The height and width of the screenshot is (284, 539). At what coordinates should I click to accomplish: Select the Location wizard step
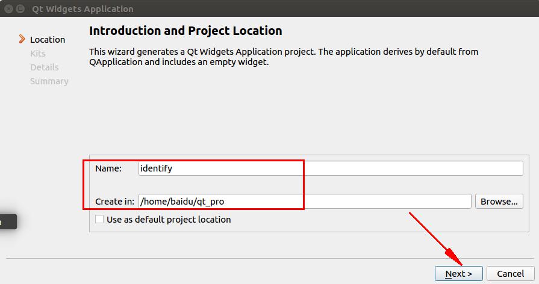pos(48,40)
